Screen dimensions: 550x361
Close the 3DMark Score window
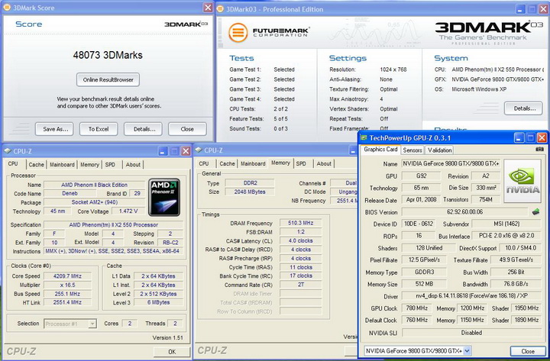tap(208, 8)
